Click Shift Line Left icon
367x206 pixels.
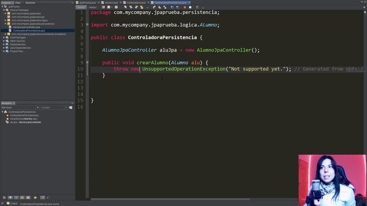[x=172, y=7]
